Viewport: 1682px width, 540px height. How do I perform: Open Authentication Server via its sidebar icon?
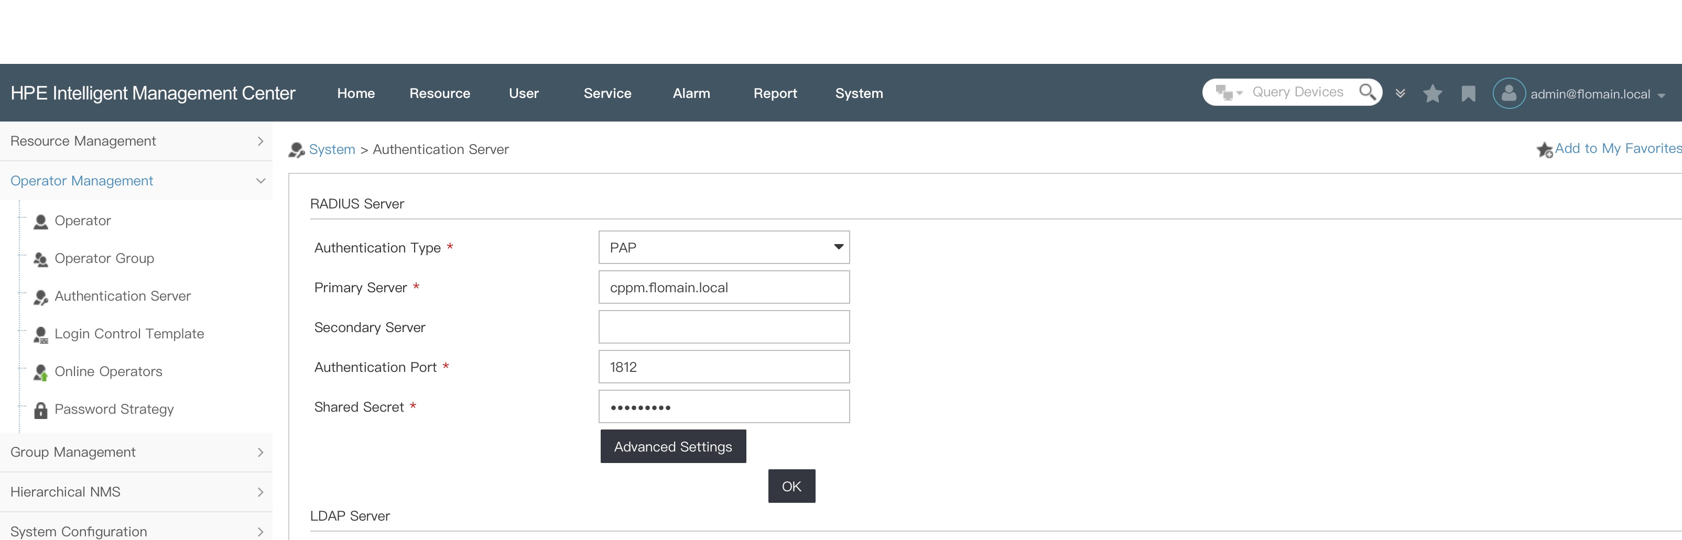[x=40, y=296]
